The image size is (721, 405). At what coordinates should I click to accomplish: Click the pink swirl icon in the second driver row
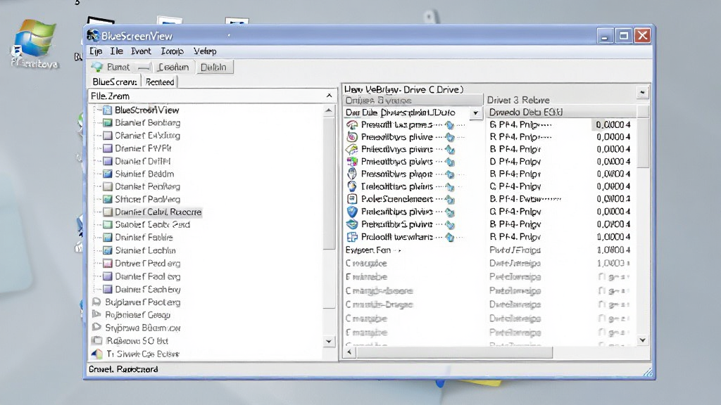pos(352,137)
